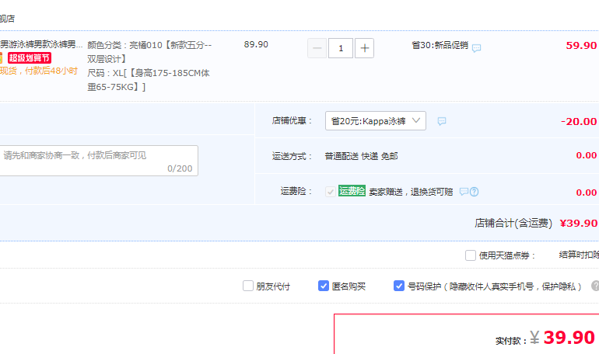Toggle the 运费险 checkbox
This screenshot has height=354, width=599.
331,191
